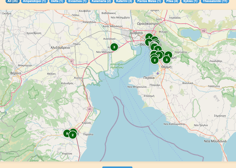Screen dimensions: 236x168
Task: Click the Κρύα Βρύση label
Action: click(34, 33)
